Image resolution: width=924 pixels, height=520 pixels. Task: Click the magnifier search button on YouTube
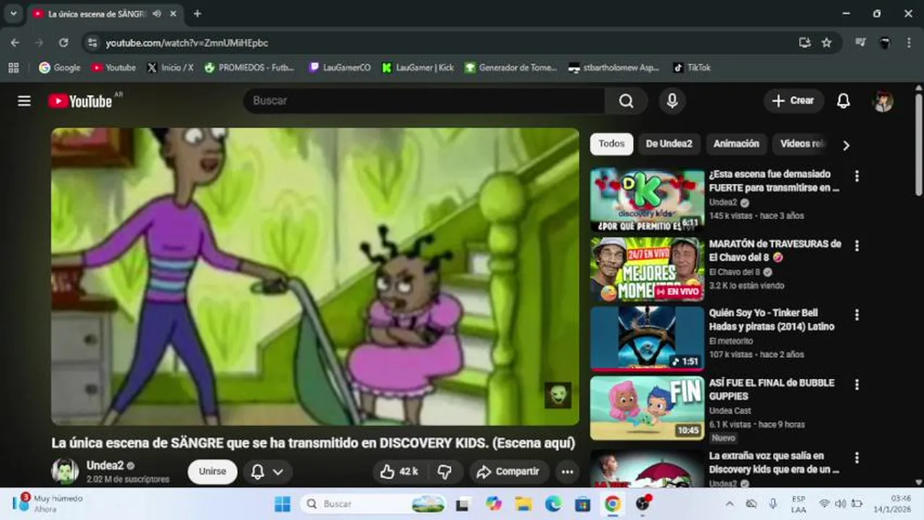coord(626,101)
